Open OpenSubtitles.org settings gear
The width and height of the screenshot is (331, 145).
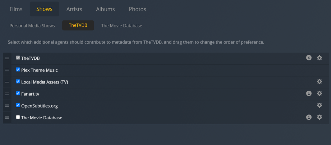pos(320,105)
